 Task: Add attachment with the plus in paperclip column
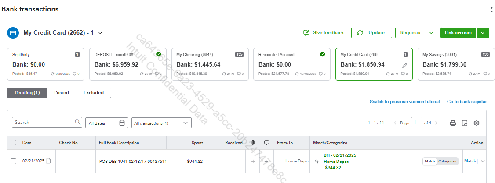[253, 162]
